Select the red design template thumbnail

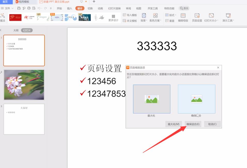pyautogui.click(x=15, y=17)
